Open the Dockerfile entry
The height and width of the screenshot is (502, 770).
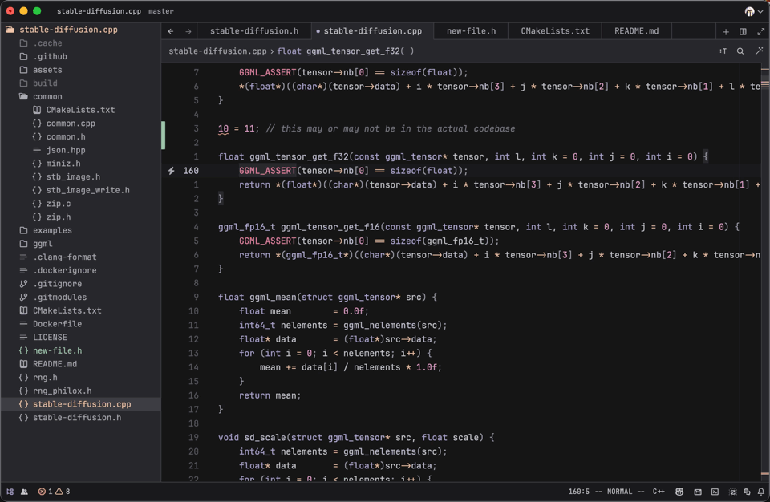[x=80, y=324]
